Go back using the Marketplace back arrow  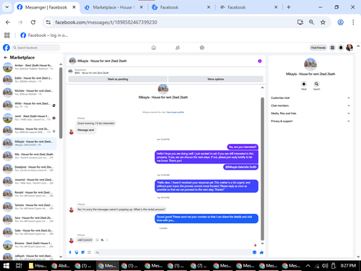[x=6, y=58]
